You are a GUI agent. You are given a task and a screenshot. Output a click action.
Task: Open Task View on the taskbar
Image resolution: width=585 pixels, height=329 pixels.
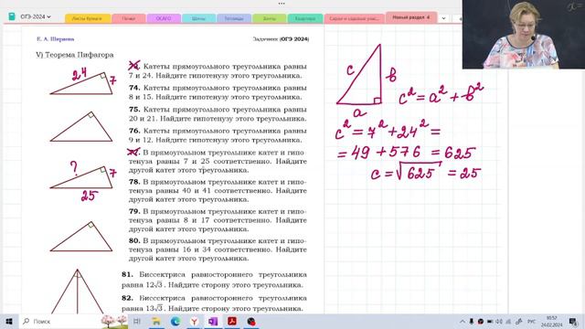(137, 321)
